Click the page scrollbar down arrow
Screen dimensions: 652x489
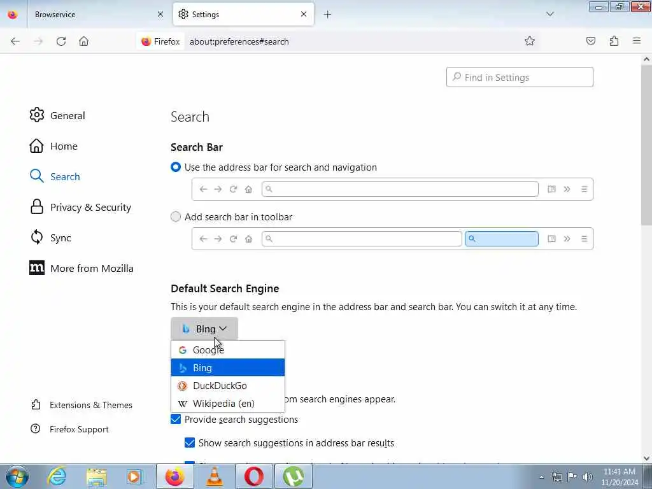coord(646,458)
